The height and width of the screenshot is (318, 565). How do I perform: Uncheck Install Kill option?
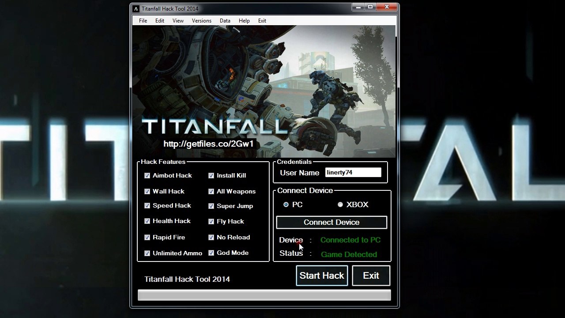coord(211,175)
